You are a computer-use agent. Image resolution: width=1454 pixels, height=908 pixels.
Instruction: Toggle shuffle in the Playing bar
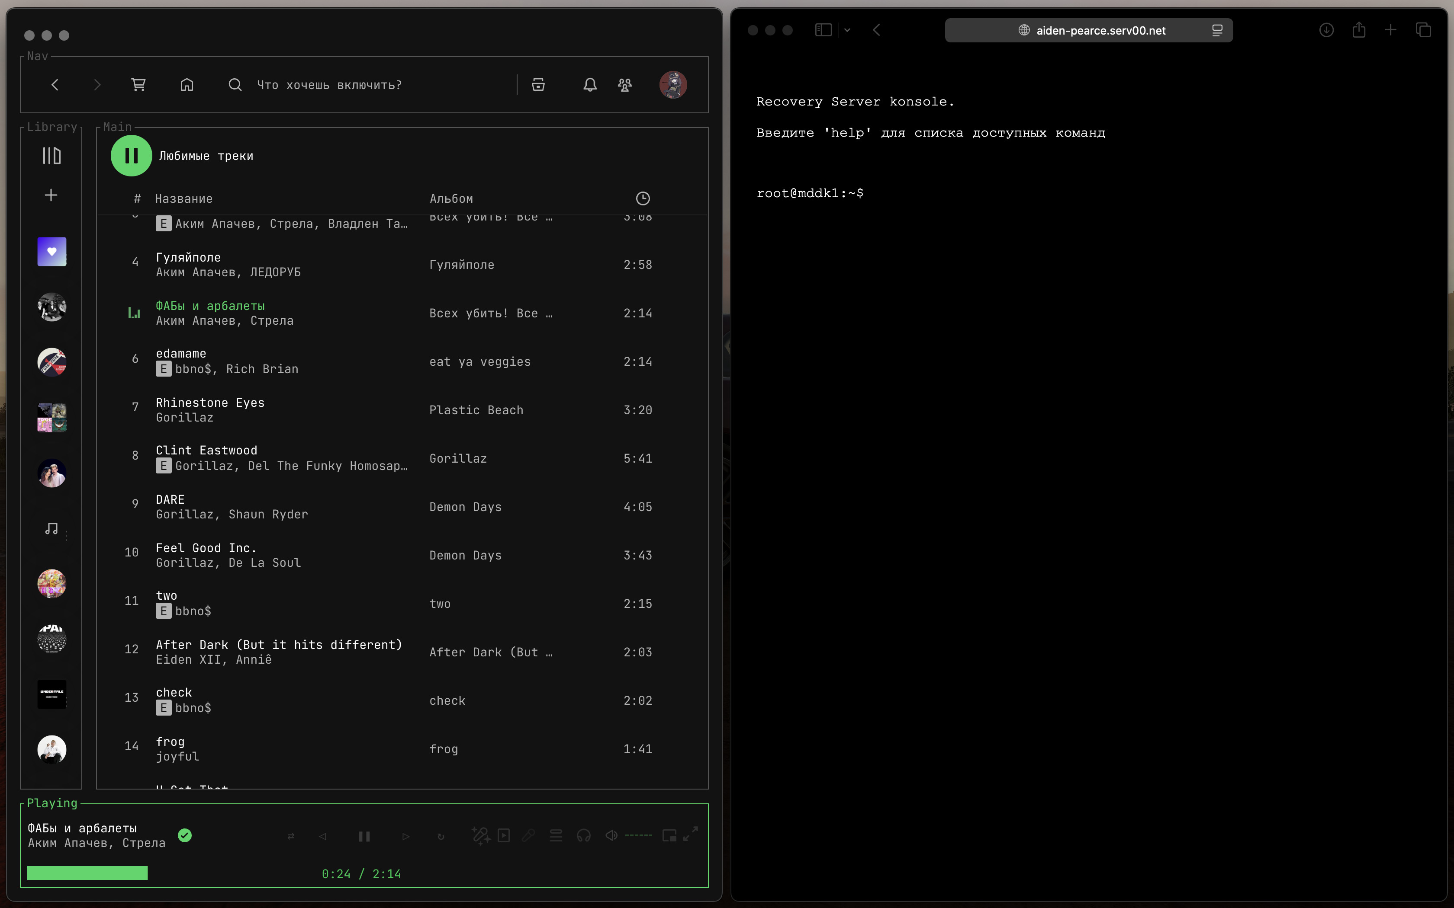pos(291,836)
